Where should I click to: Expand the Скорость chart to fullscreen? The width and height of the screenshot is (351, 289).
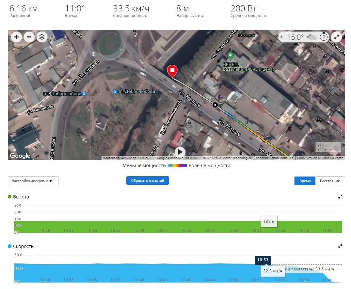point(340,246)
